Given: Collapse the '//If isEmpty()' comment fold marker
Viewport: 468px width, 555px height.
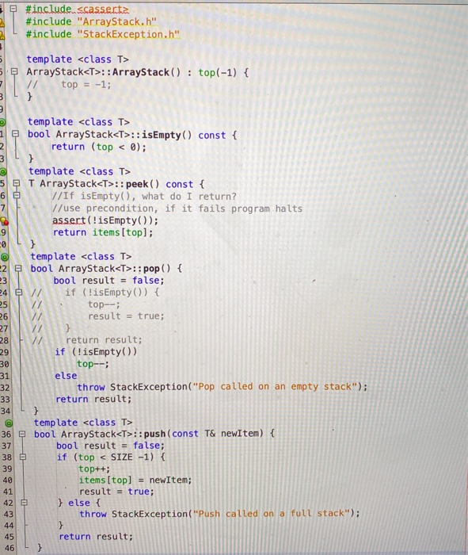Looking at the screenshot, I should pyautogui.click(x=17, y=195).
